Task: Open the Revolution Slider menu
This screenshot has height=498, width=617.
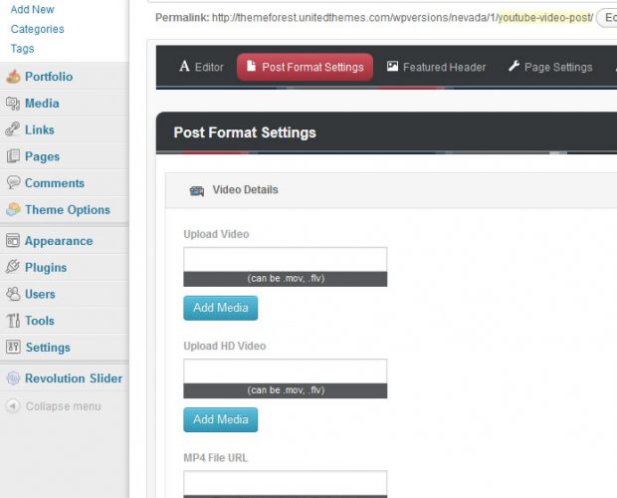Action: pos(74,378)
